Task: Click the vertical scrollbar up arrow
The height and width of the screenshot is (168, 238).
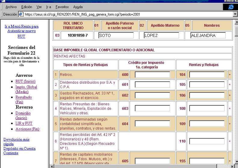Action: pyautogui.click(x=236, y=22)
